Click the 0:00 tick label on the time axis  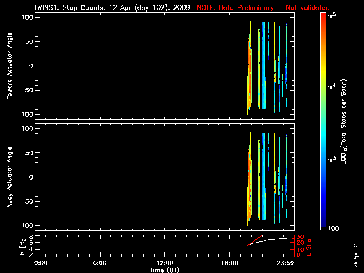point(41,263)
